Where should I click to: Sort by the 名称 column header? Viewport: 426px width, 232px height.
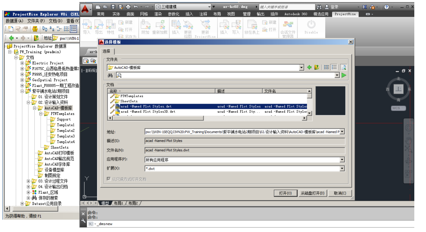162,91
